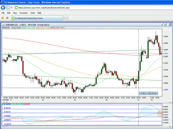Image resolution: width=173 pixels, height=129 pixels.
Task: Click the MACD indicator legend text
Action: click(x=16, y=104)
